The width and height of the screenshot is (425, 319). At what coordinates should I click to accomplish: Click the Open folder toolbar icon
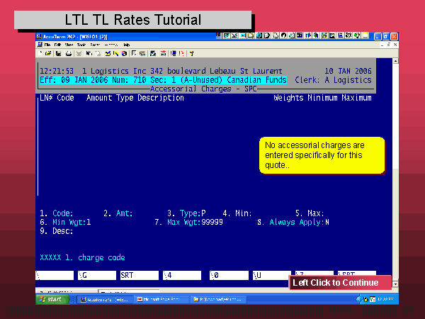pos(48,53)
